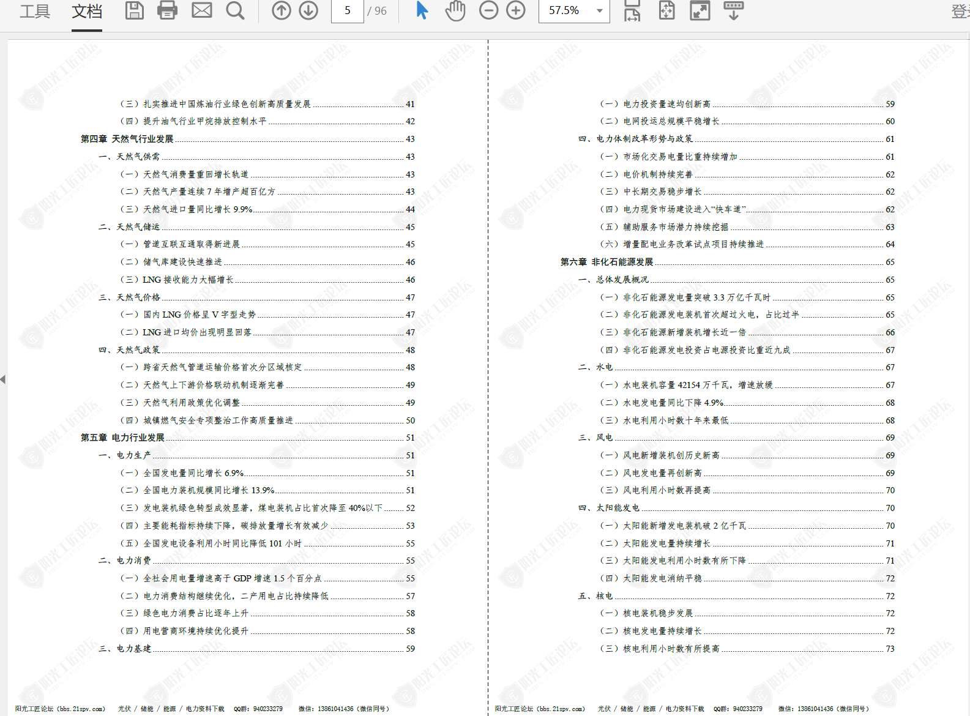Click TOC entry 二、电力消费
The height and width of the screenshot is (716, 970).
(256, 561)
